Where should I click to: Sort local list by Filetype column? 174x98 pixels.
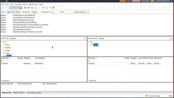[27, 58]
